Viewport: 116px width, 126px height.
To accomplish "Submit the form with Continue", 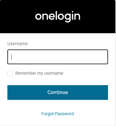I will click(x=58, y=93).
